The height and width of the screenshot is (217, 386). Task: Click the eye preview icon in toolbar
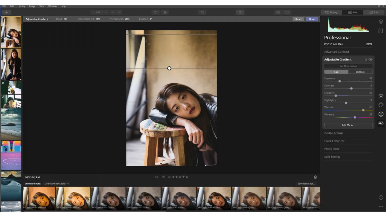coord(156,12)
